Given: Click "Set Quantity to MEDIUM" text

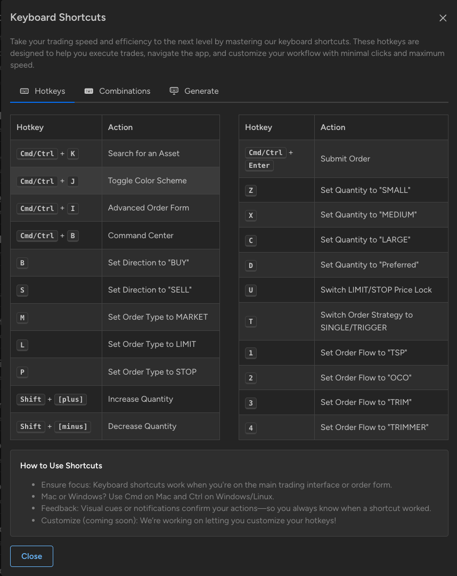Looking at the screenshot, I should pyautogui.click(x=369, y=215).
